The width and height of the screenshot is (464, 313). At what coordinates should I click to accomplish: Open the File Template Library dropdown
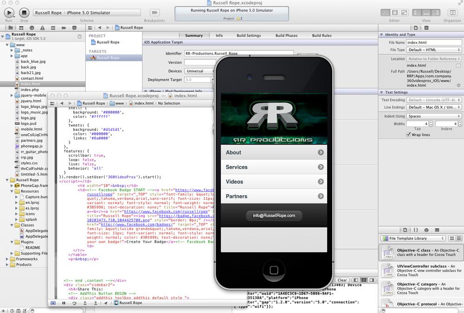pos(413,238)
